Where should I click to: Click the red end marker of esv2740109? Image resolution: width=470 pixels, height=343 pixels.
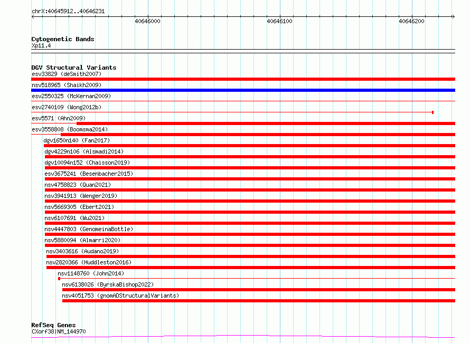433,112
